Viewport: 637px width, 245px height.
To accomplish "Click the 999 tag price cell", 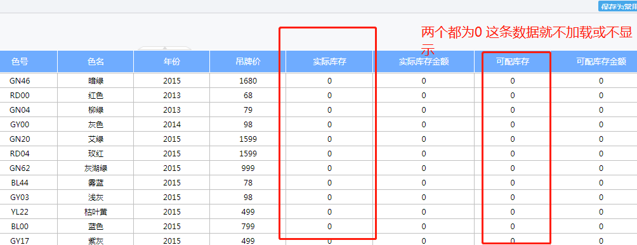I will [x=248, y=168].
